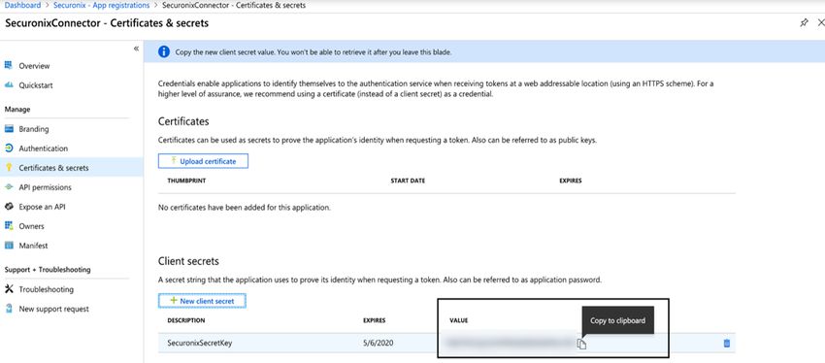The height and width of the screenshot is (363, 825).
Task: Click the API permissions icon
Action: (9, 187)
